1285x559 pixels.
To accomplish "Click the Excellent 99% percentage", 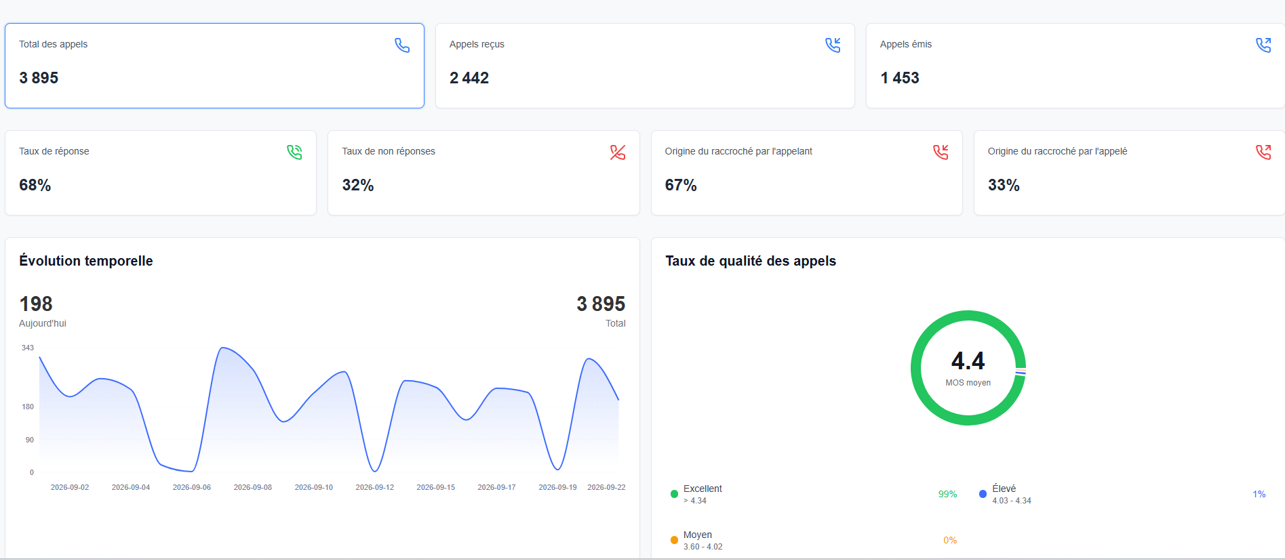I will tap(947, 494).
